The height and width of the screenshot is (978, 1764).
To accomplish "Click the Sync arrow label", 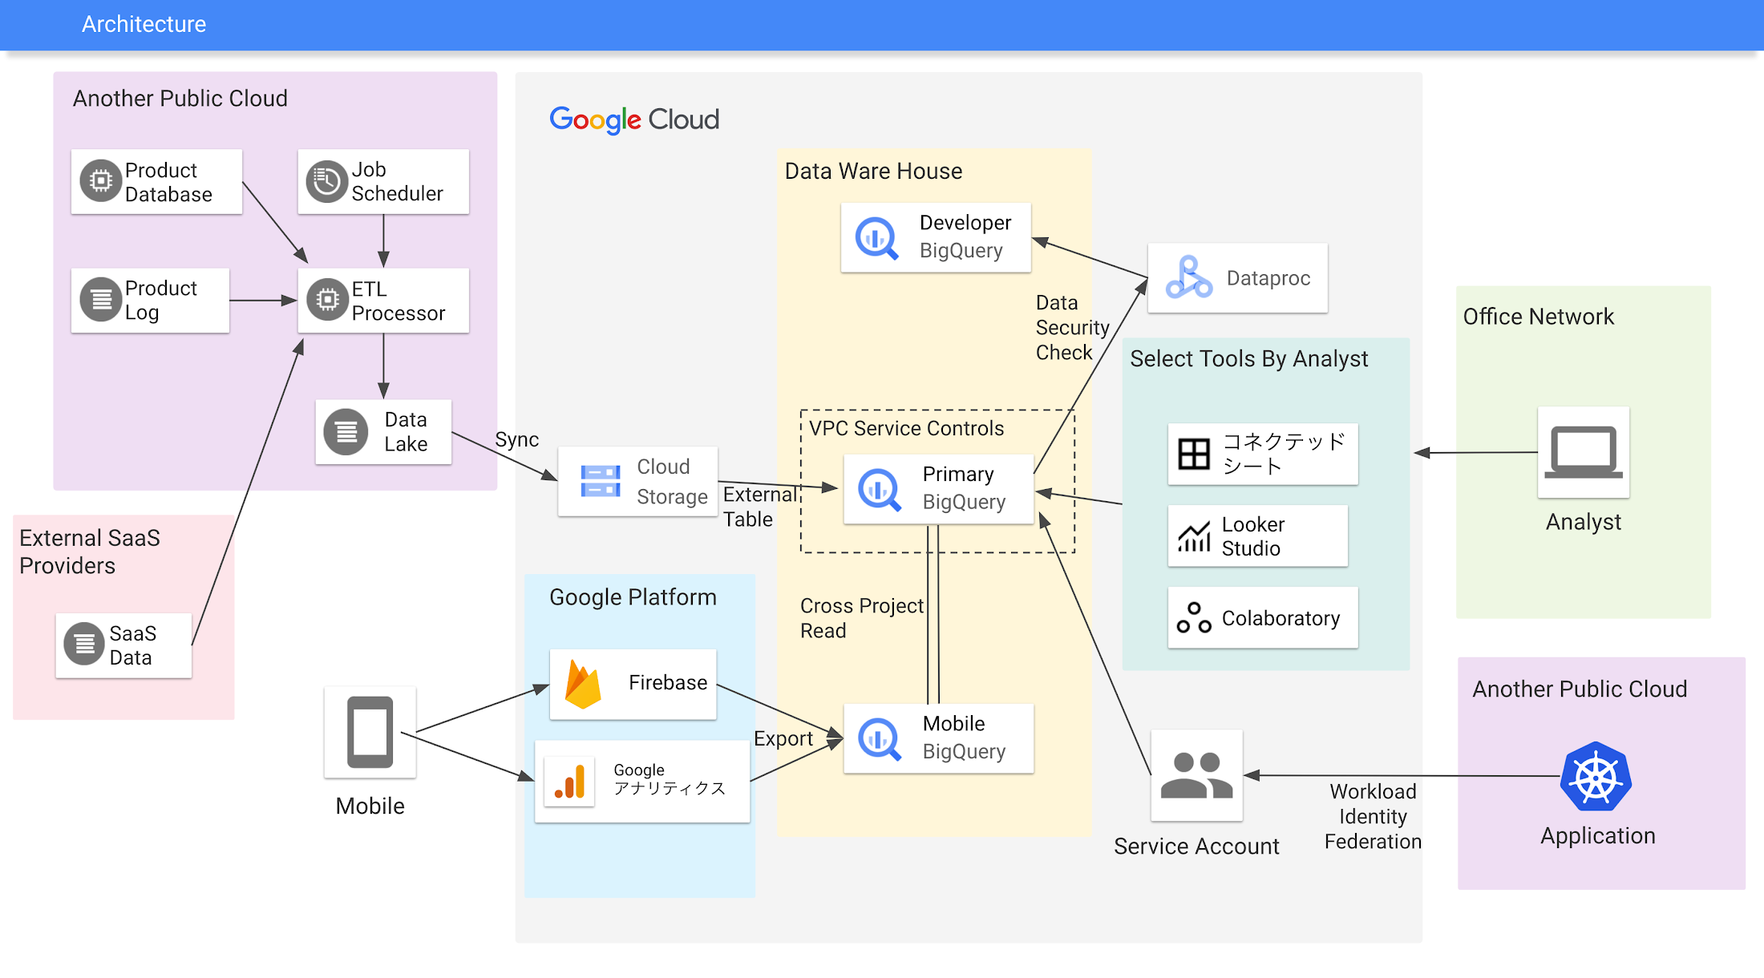I will (516, 440).
